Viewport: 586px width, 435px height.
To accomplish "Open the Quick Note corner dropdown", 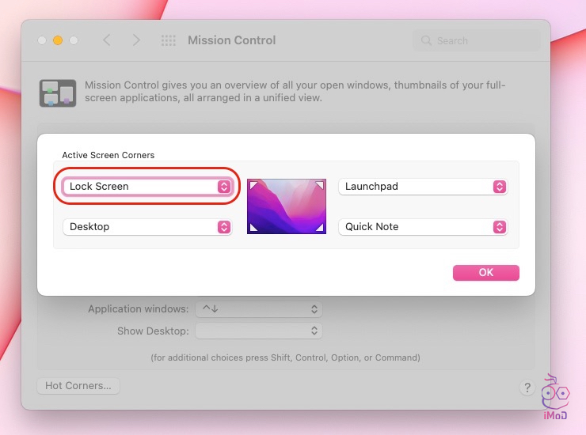I will (x=422, y=227).
